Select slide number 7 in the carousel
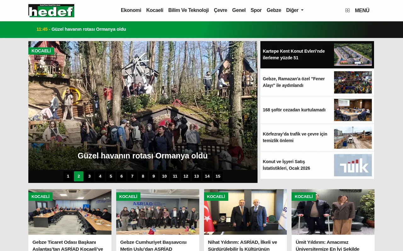Screen dimensions: 403x251 [x=132, y=176]
